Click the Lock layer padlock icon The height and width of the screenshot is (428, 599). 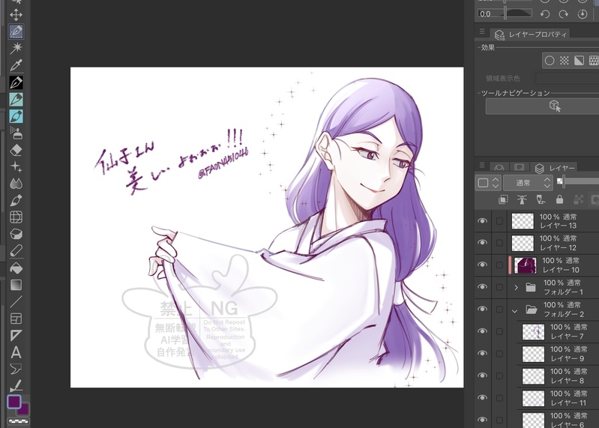coord(559,199)
